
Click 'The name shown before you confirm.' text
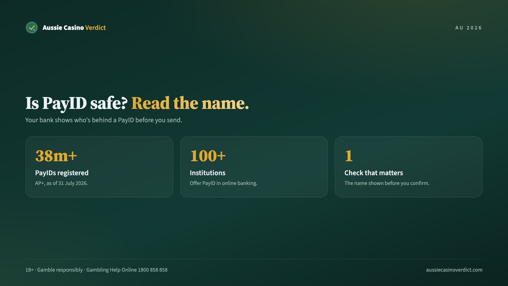tap(387, 183)
